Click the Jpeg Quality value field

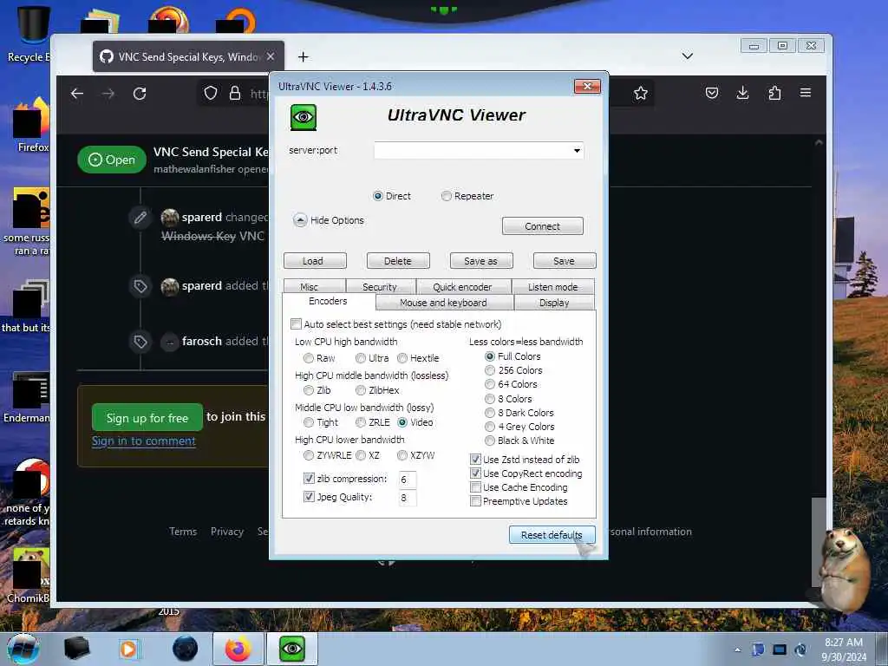pos(408,498)
